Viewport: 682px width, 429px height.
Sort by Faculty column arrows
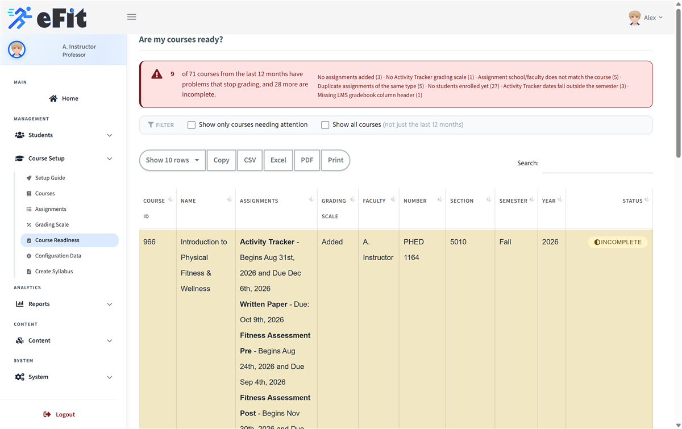pyautogui.click(x=393, y=199)
